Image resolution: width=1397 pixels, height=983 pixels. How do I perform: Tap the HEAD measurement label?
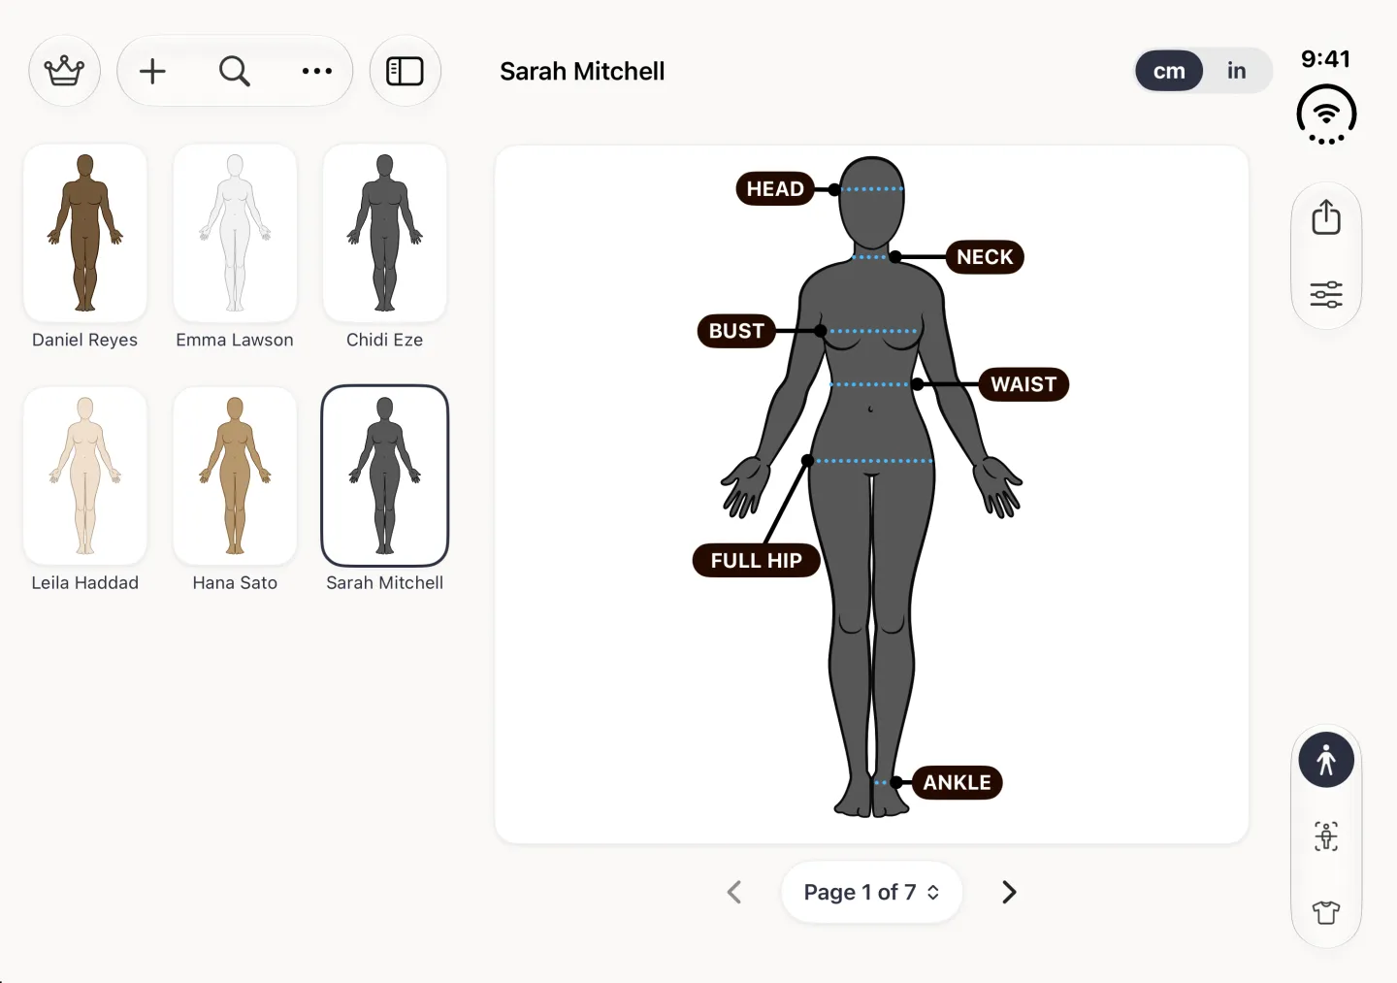click(775, 188)
